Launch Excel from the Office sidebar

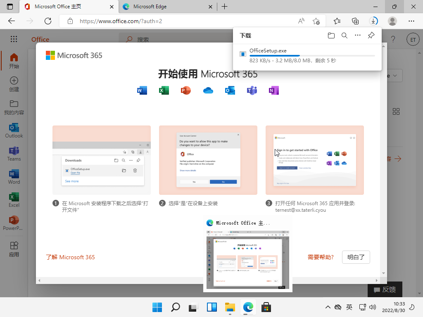tap(14, 200)
